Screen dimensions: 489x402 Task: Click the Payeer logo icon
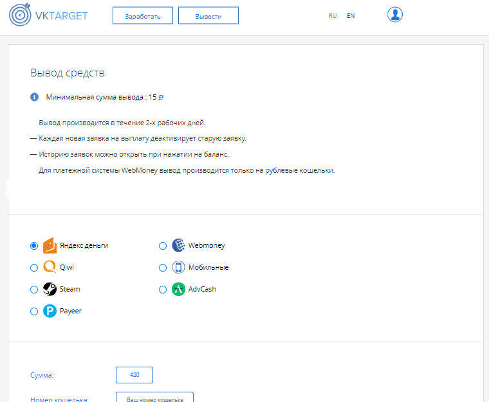(50, 311)
